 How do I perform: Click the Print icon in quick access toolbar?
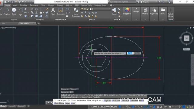(19, 2)
